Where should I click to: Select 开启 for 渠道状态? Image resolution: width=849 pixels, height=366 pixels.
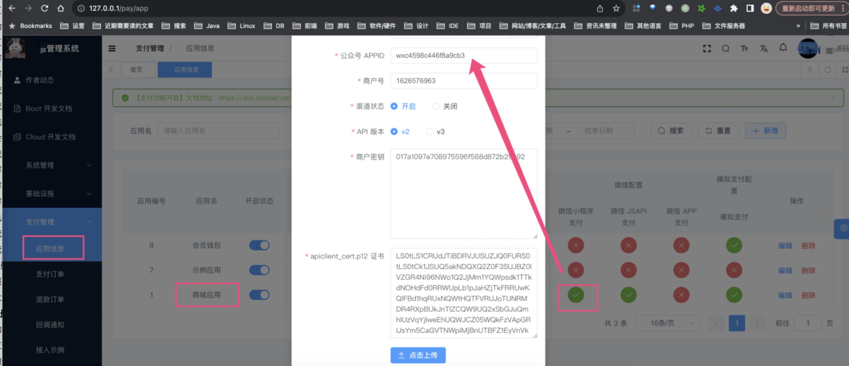point(403,106)
